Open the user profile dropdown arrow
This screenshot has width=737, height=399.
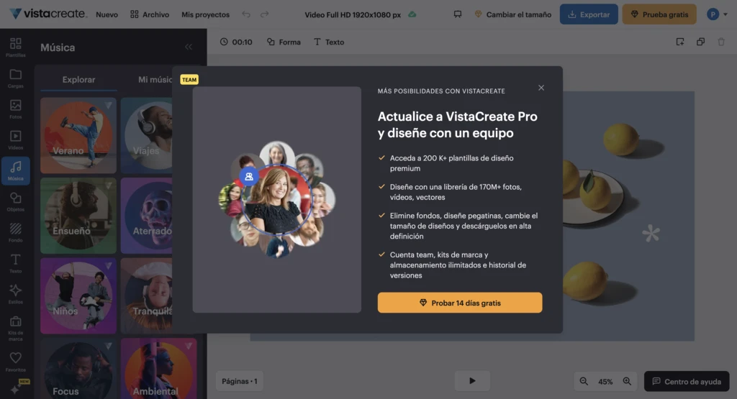pyautogui.click(x=725, y=14)
